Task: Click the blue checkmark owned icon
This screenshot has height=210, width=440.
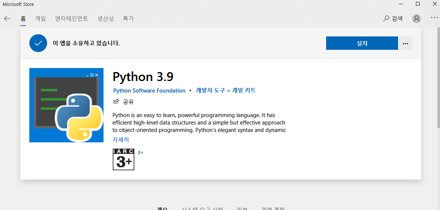Action: tap(38, 43)
